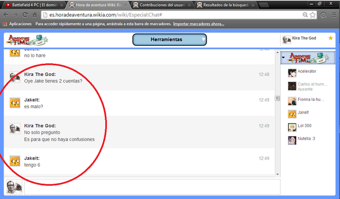
Task: Click the chat scrollbar down arrow
Action: (x=277, y=174)
